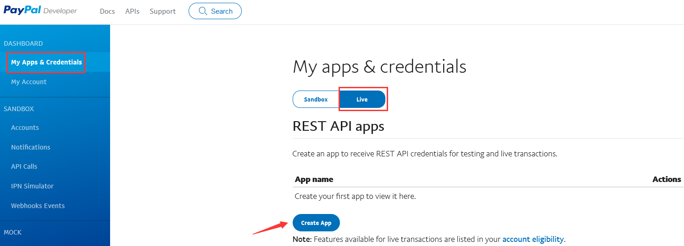This screenshot has width=684, height=246.
Task: Open Webhooks Events in sidebar
Action: coord(38,206)
